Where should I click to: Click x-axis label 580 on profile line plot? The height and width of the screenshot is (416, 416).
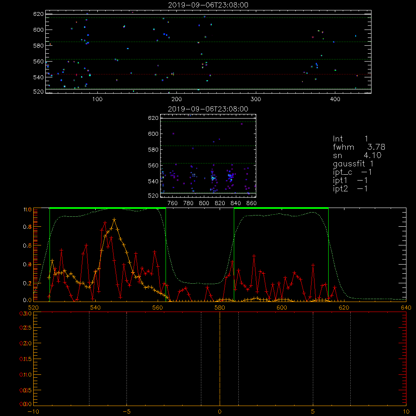click(220, 307)
